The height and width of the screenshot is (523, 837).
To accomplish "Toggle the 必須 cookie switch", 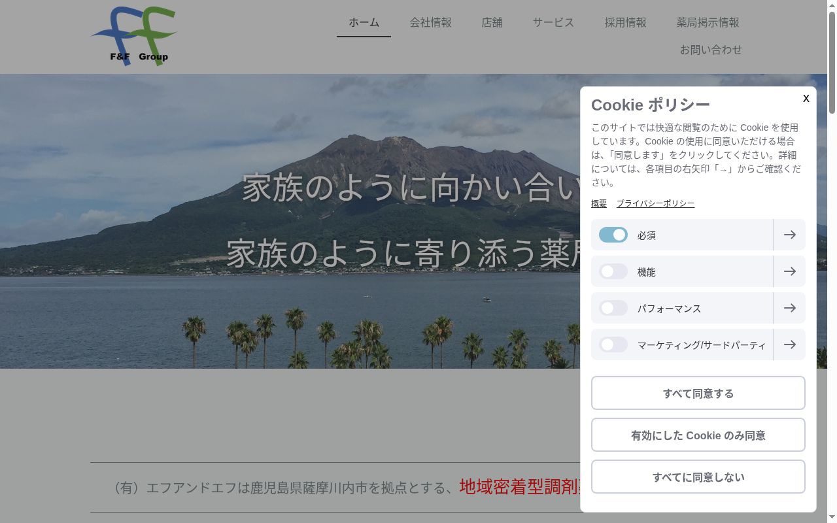I will (x=613, y=235).
